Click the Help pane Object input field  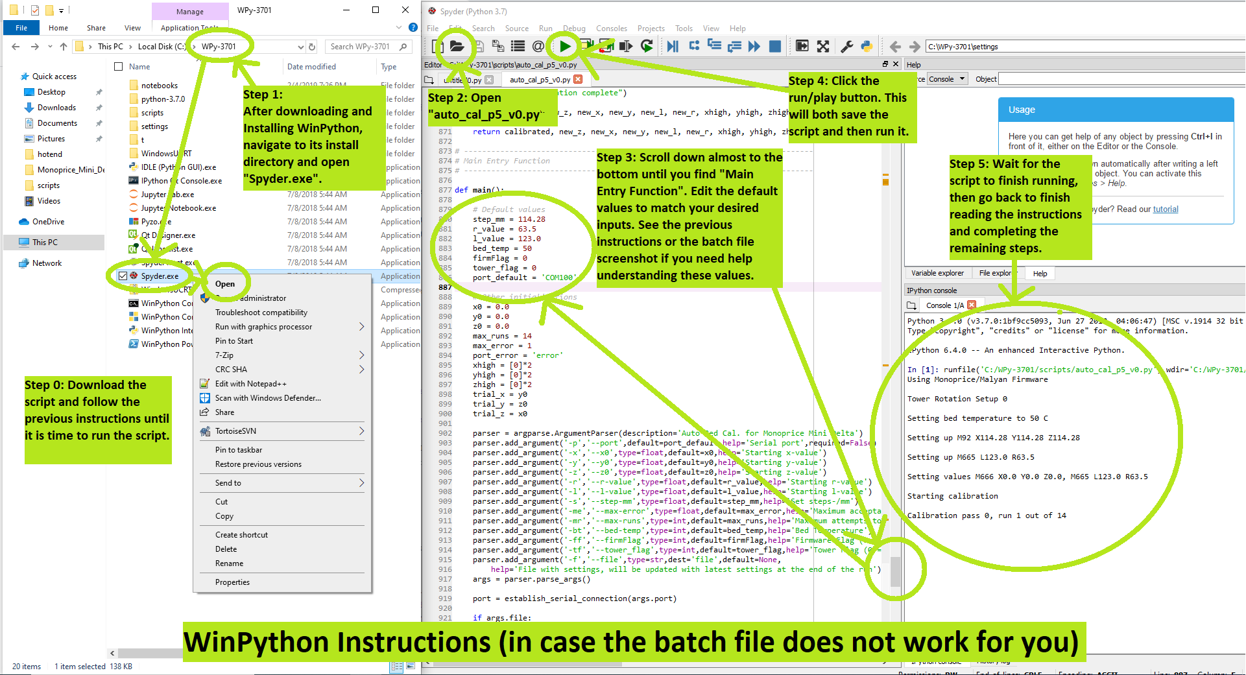[x=1121, y=79]
